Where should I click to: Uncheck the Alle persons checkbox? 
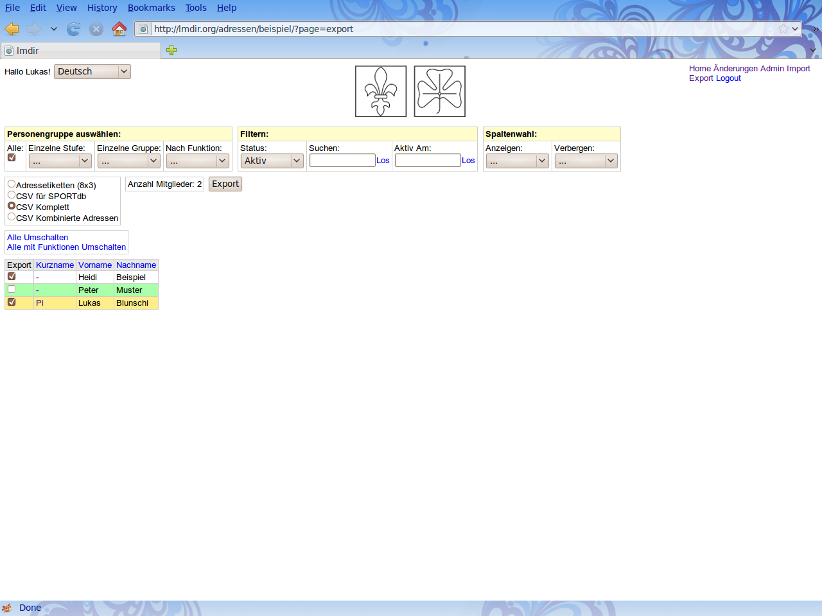coord(12,157)
